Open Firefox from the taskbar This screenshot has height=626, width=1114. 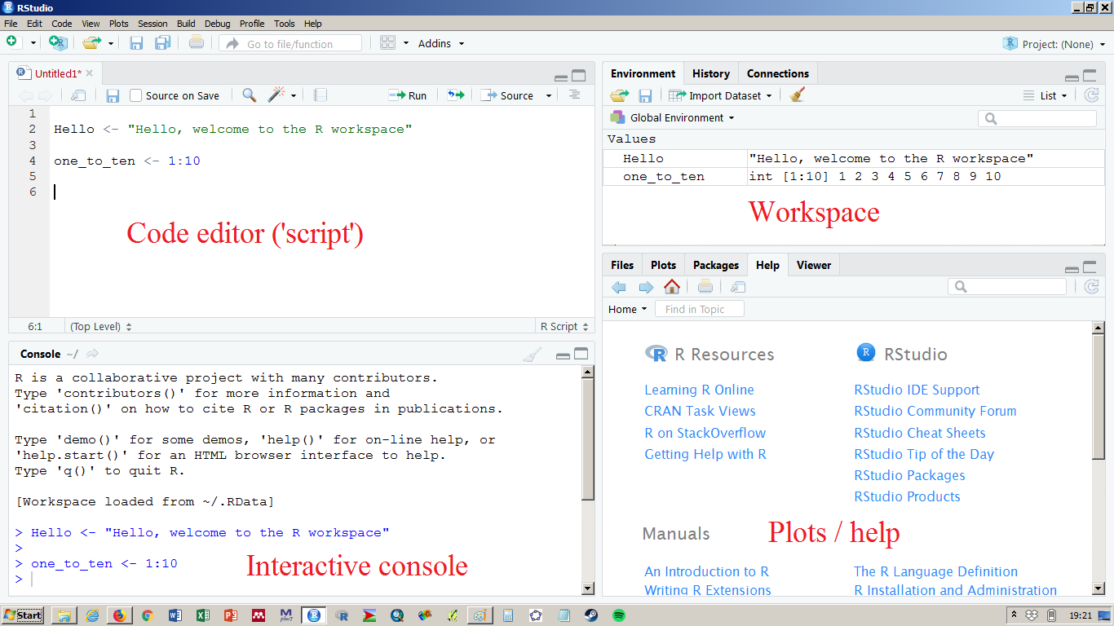pos(120,615)
